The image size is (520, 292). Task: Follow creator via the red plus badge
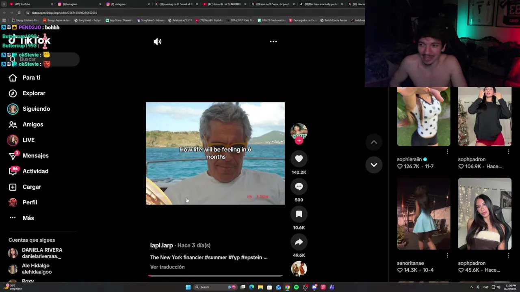(299, 141)
